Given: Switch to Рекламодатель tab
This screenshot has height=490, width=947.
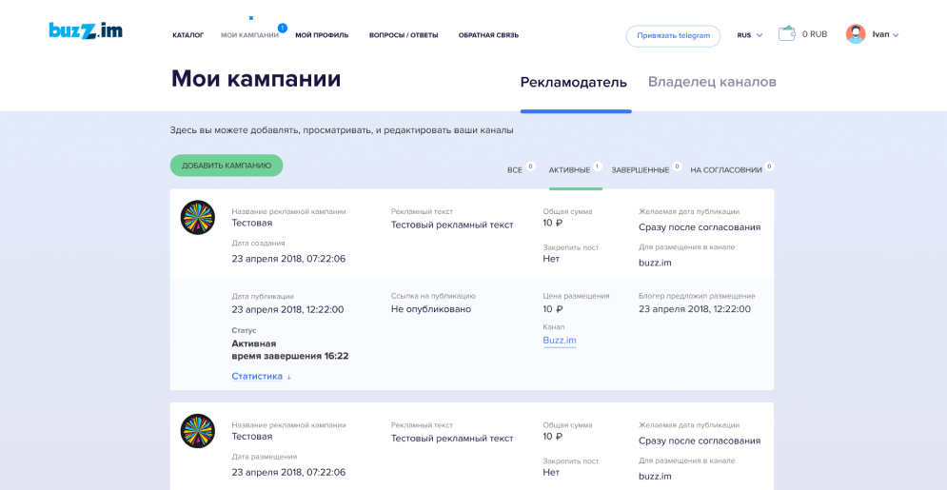Looking at the screenshot, I should pos(573,82).
